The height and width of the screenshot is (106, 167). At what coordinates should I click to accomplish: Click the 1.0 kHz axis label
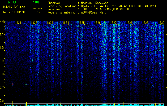pyautogui.click(x=2, y=48)
